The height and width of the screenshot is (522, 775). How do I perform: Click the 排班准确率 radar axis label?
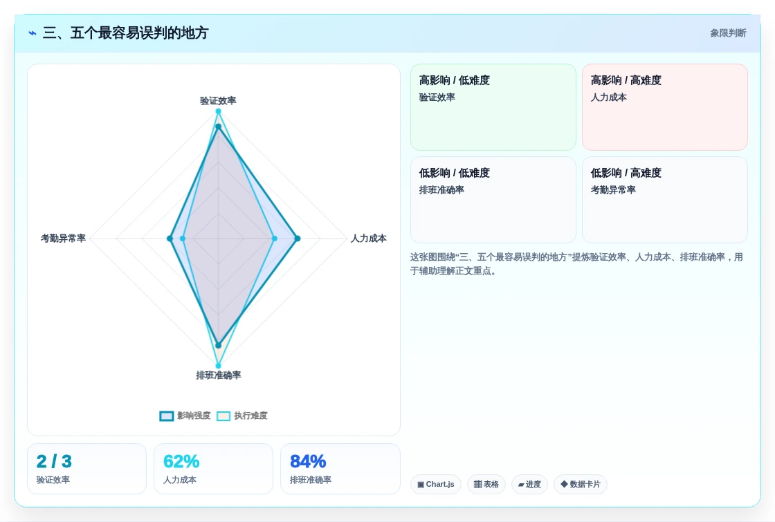[219, 375]
